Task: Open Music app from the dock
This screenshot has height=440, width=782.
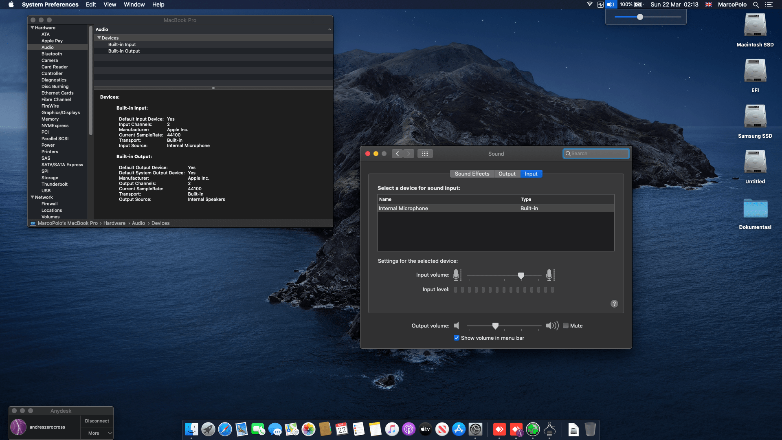Action: (x=392, y=429)
